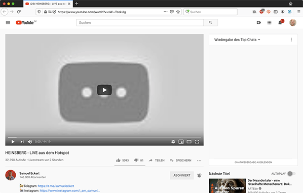Screen dimensions: 303x193
Task: Click the video progress bar
Action: (x=104, y=137)
